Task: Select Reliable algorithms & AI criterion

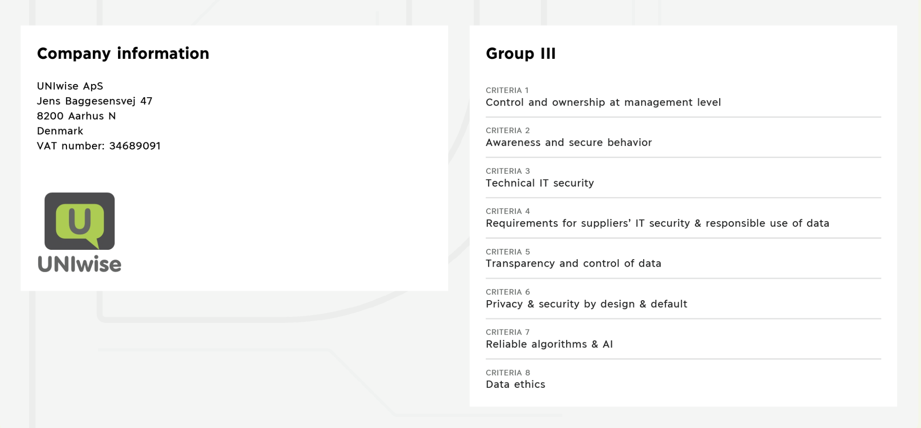Action: [549, 344]
